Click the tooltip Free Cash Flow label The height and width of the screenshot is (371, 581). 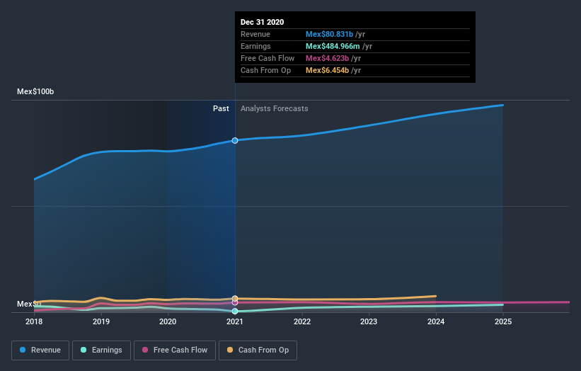pos(268,58)
